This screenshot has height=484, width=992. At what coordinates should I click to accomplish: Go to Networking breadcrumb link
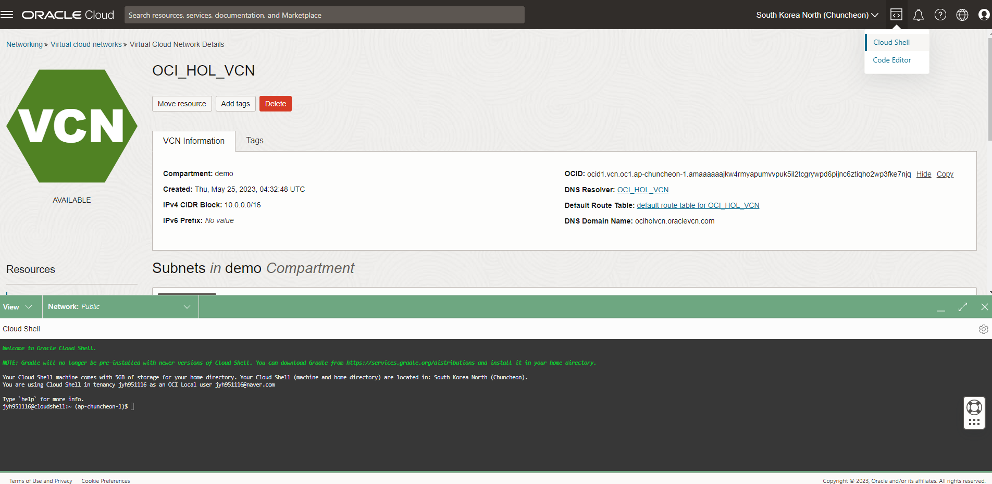click(24, 44)
